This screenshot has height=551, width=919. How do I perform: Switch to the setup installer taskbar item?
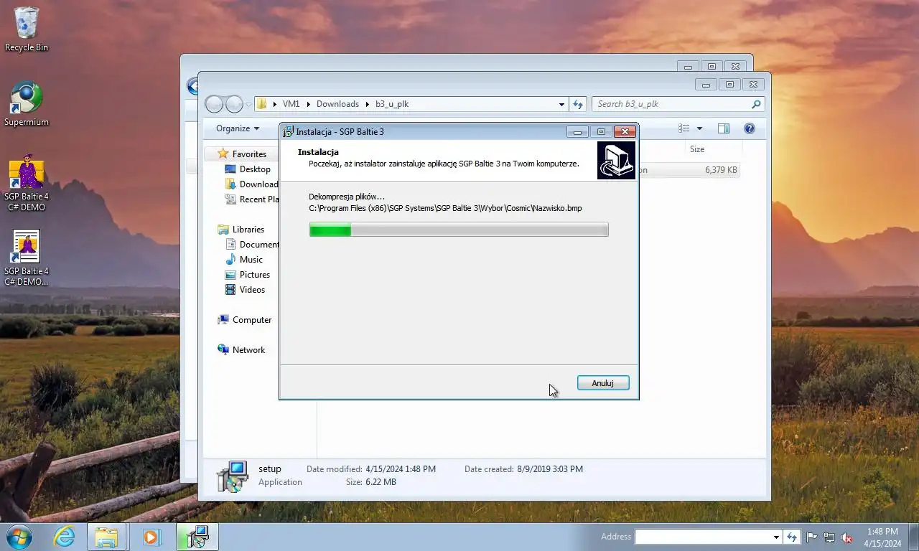coord(197,537)
